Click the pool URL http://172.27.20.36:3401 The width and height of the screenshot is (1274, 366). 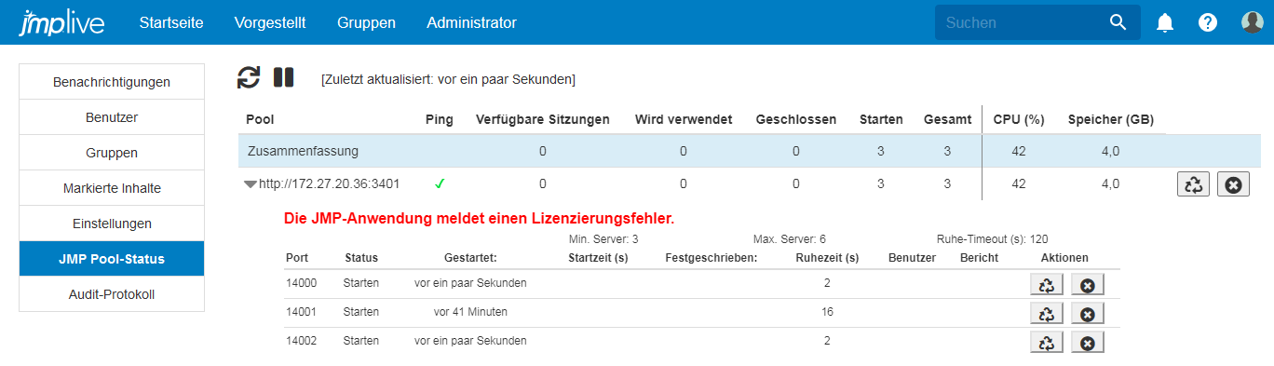[330, 184]
